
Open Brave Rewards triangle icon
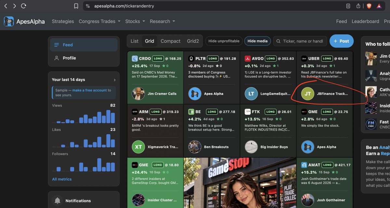(x=379, y=6)
